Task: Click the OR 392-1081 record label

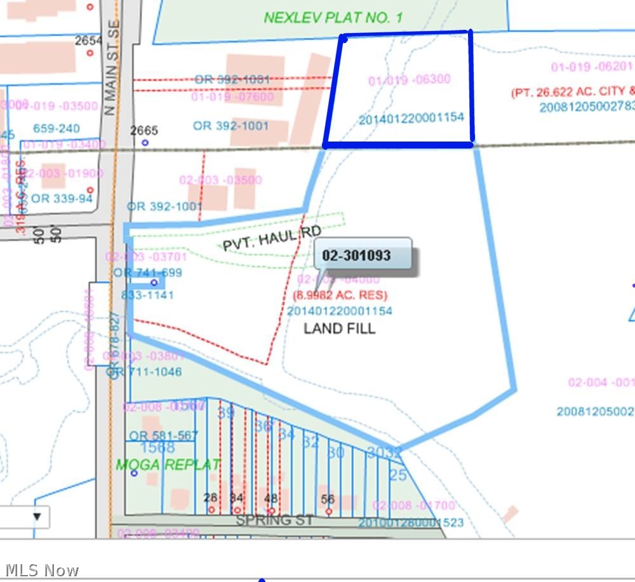Action: pyautogui.click(x=232, y=79)
